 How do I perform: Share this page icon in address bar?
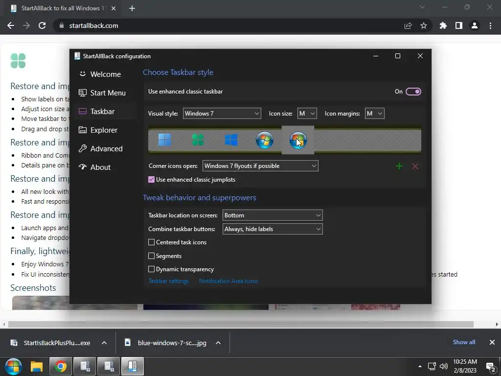pos(408,25)
